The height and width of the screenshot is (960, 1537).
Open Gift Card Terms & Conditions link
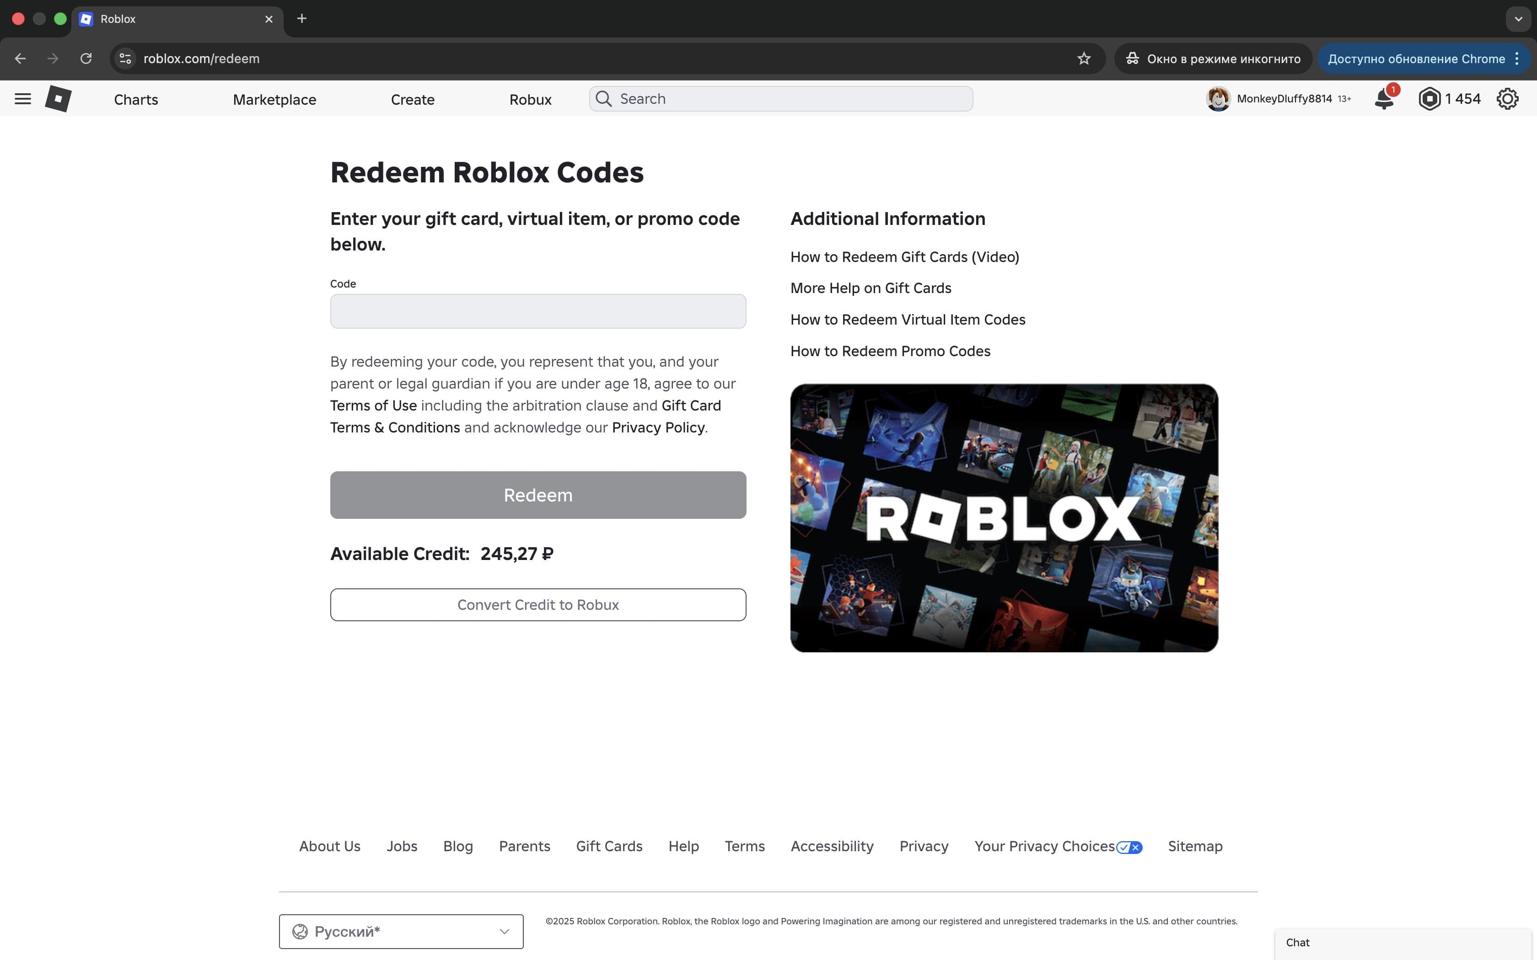[526, 416]
